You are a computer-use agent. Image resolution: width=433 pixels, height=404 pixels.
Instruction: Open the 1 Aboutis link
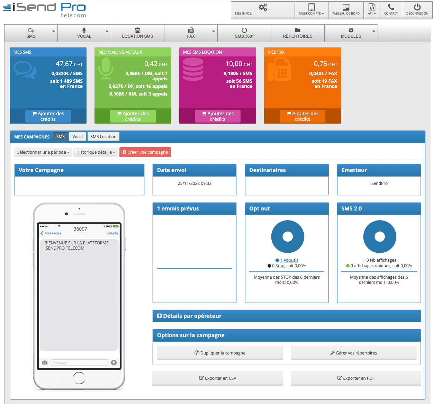click(289, 260)
